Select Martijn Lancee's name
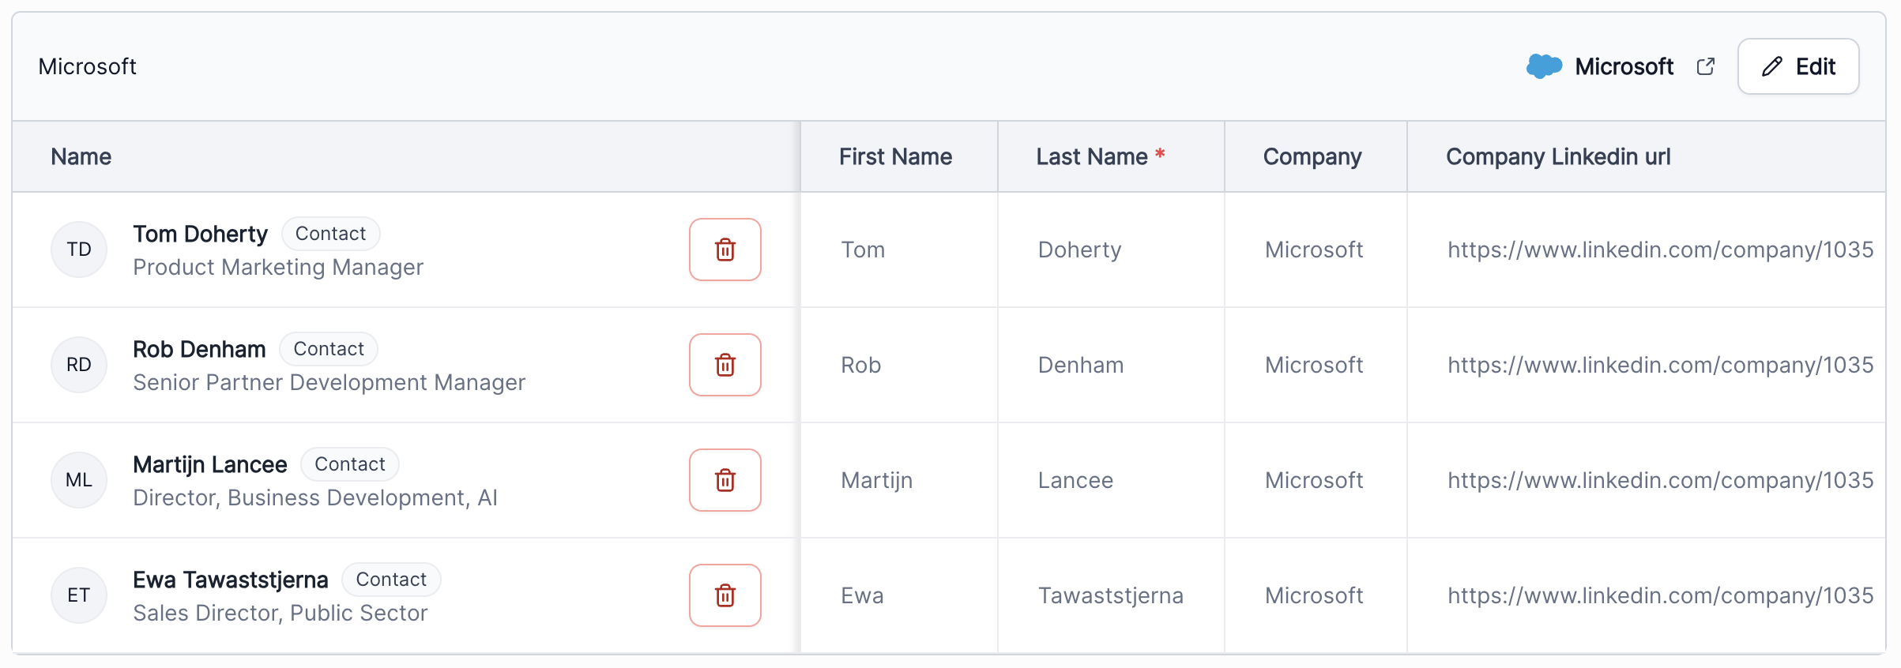The width and height of the screenshot is (1901, 668). [x=210, y=464]
